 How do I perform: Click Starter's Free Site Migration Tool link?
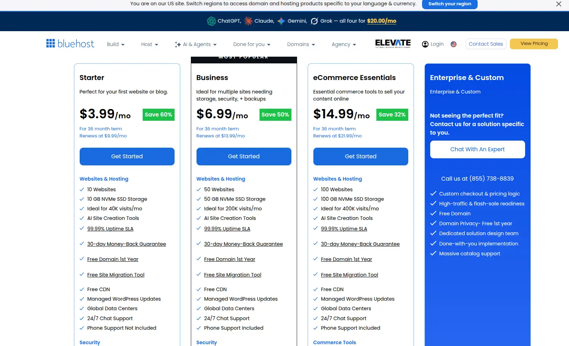[116, 275]
